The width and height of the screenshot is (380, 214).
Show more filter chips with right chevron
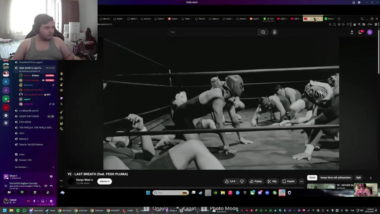(370, 178)
